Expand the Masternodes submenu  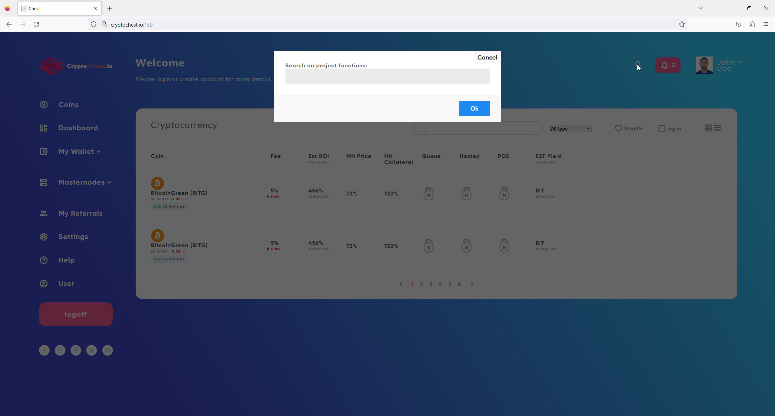pos(85,182)
